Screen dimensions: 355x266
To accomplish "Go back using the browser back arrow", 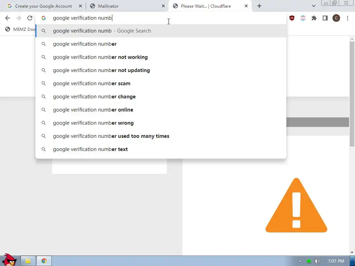I will pos(8,18).
